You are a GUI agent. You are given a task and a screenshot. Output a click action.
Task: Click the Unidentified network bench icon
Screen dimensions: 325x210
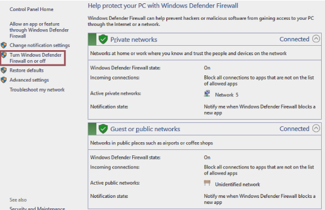[x=207, y=183]
